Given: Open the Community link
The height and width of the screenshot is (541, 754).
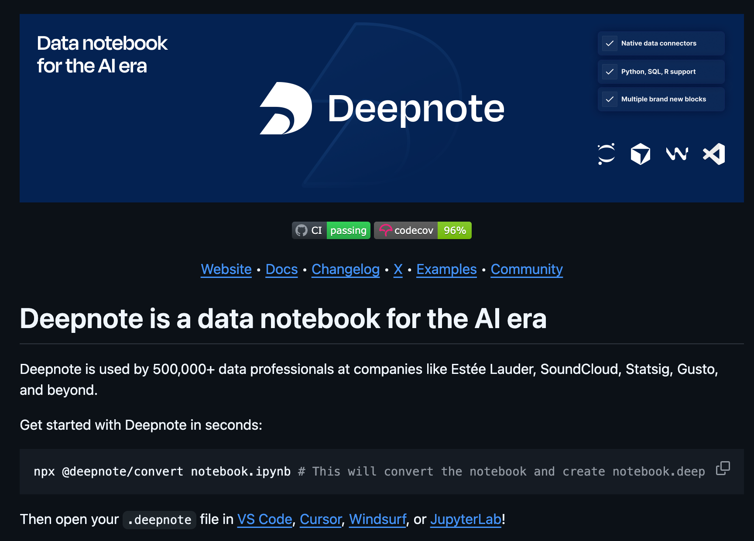Looking at the screenshot, I should coord(527,269).
